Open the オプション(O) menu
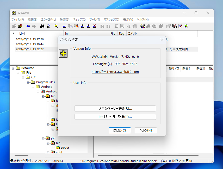Screen dimensions: 223x169 tap(111, 19)
